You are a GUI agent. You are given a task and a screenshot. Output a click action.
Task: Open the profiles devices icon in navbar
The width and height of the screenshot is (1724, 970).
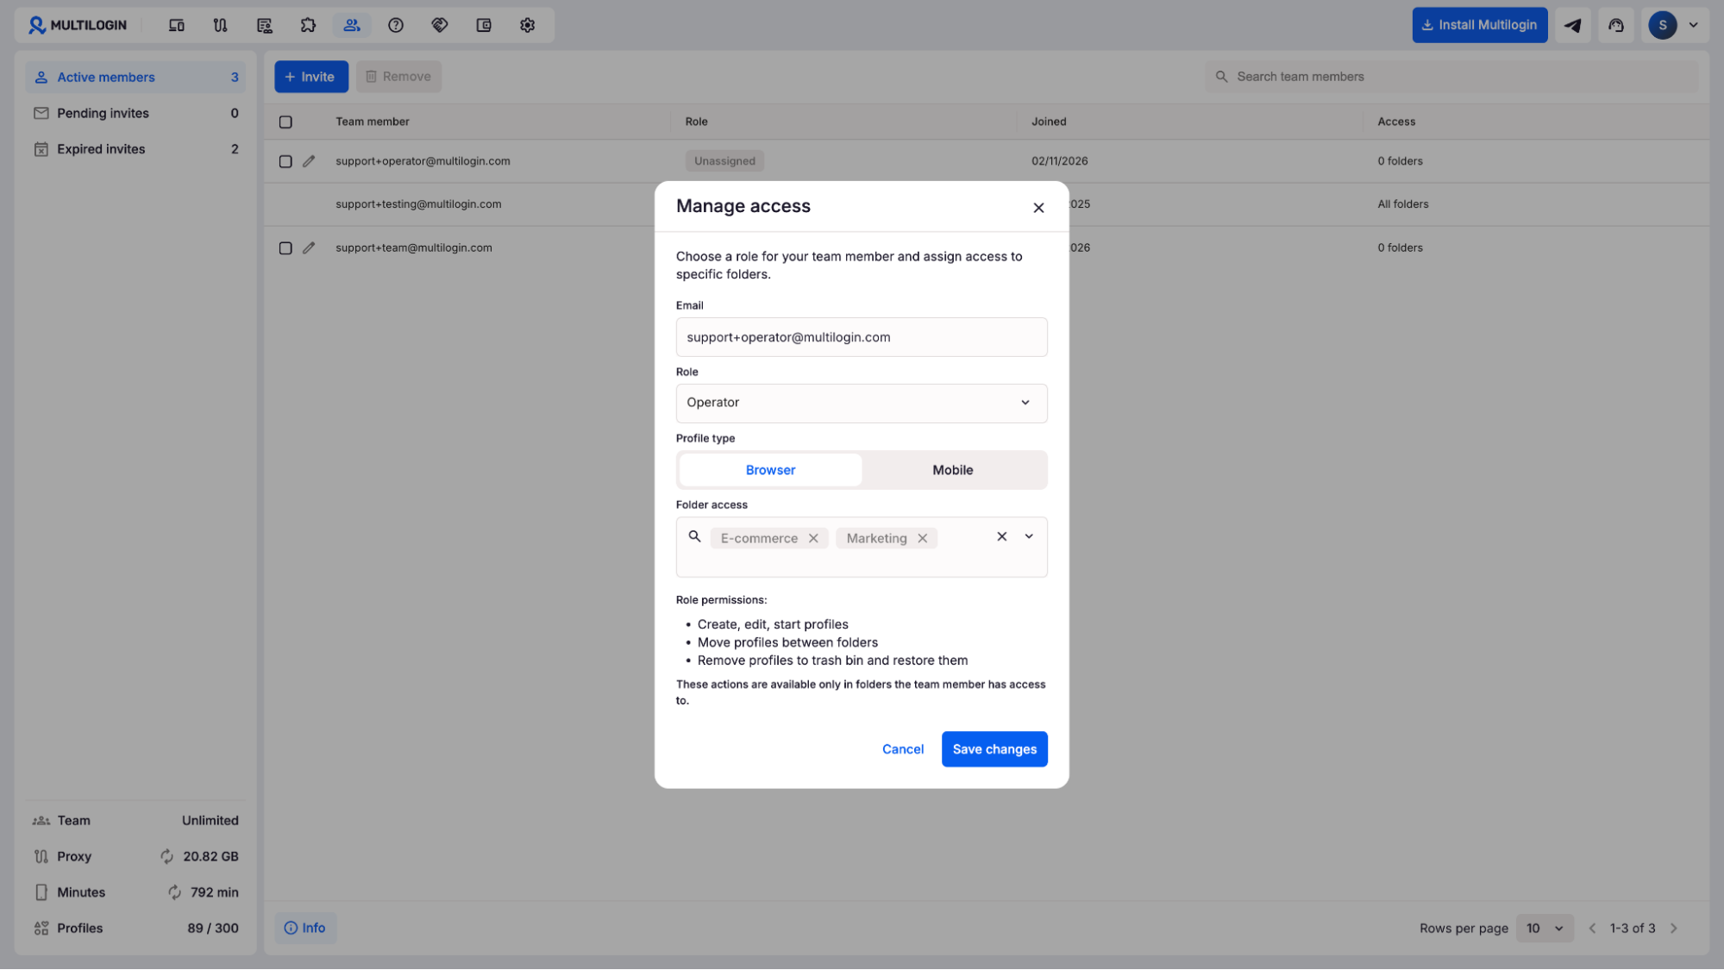[176, 25]
